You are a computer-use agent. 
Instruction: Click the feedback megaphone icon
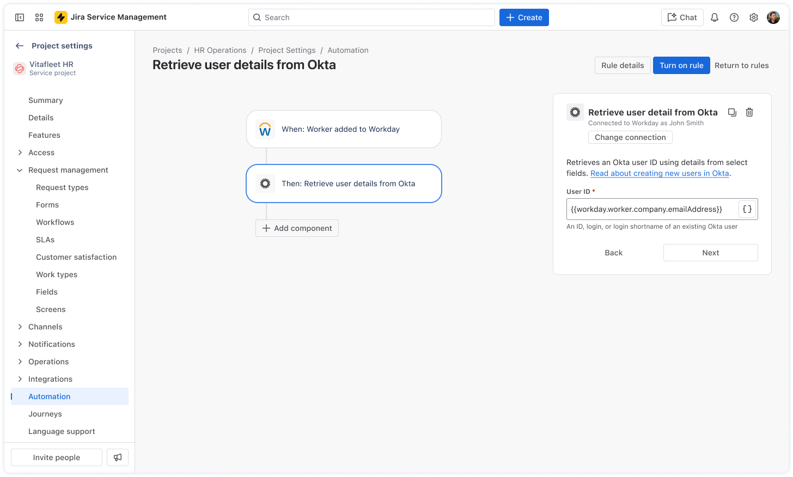click(118, 457)
